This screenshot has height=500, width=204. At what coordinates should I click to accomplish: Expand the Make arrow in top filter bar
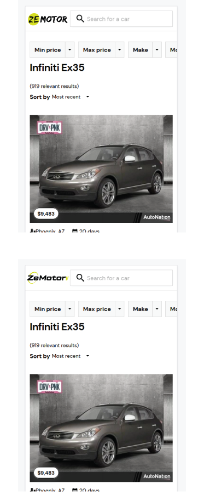tap(157, 50)
